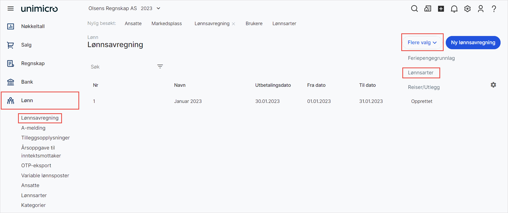
Task: Expand the company and year dropdown
Action: click(x=158, y=8)
